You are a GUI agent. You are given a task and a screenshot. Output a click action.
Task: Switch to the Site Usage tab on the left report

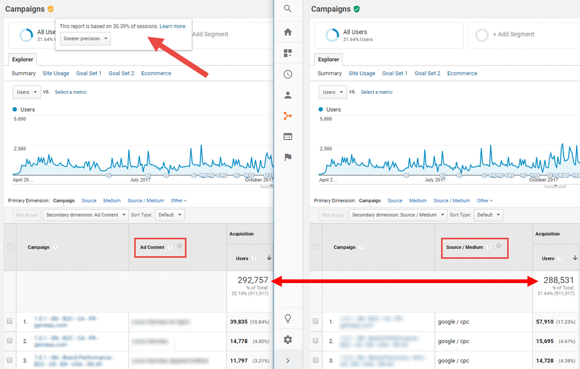(x=55, y=73)
